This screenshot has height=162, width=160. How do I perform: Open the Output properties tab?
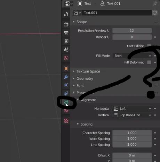click(66, 33)
